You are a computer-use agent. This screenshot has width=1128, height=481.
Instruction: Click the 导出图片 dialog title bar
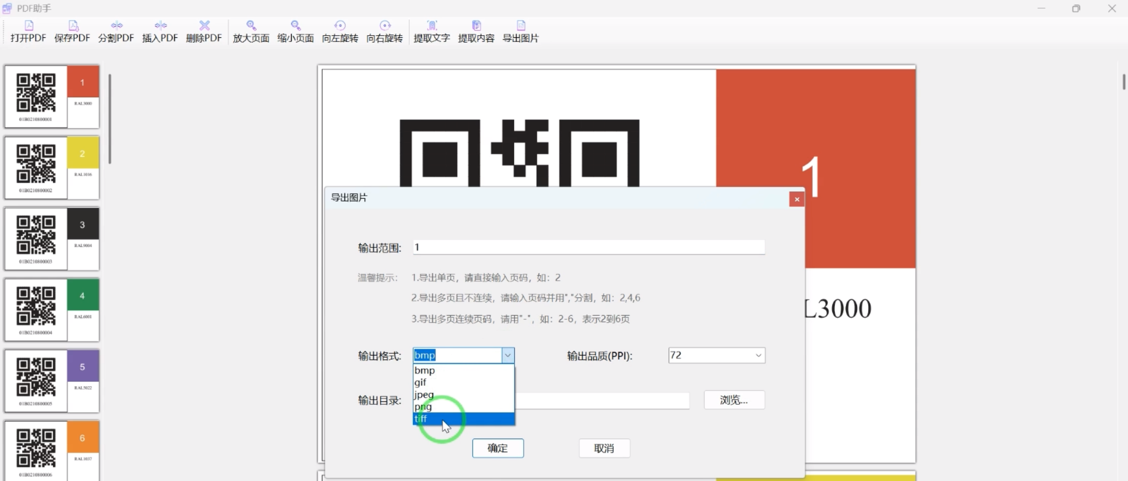(557, 198)
